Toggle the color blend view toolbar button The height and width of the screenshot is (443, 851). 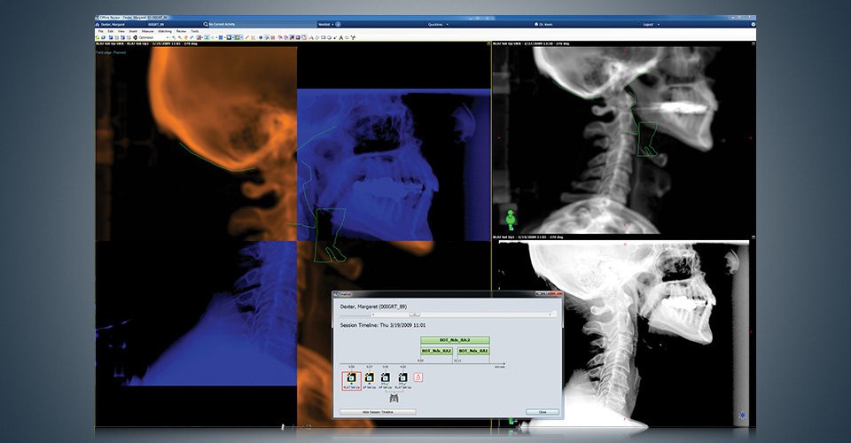[x=238, y=37]
